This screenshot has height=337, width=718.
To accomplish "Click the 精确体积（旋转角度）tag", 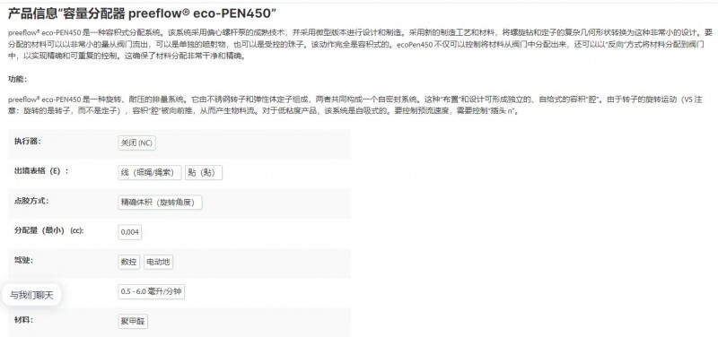I will (160, 203).
